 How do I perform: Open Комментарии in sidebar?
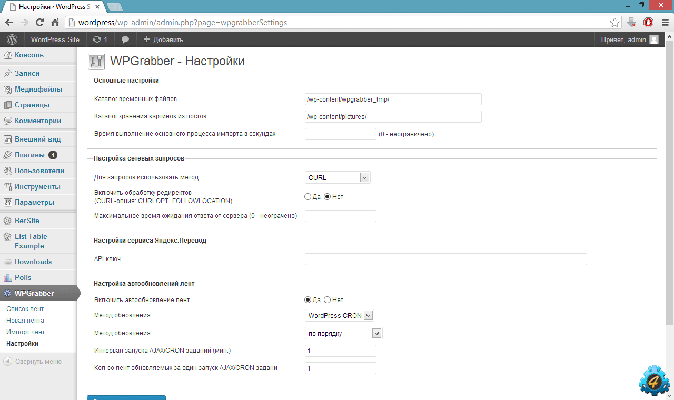37,121
